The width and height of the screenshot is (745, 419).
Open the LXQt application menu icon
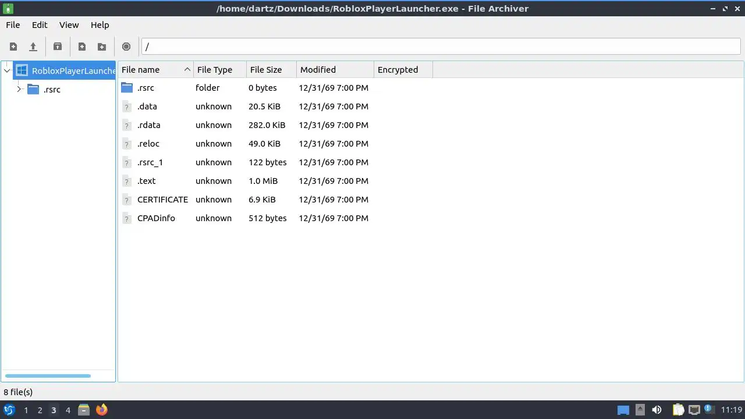click(x=9, y=410)
